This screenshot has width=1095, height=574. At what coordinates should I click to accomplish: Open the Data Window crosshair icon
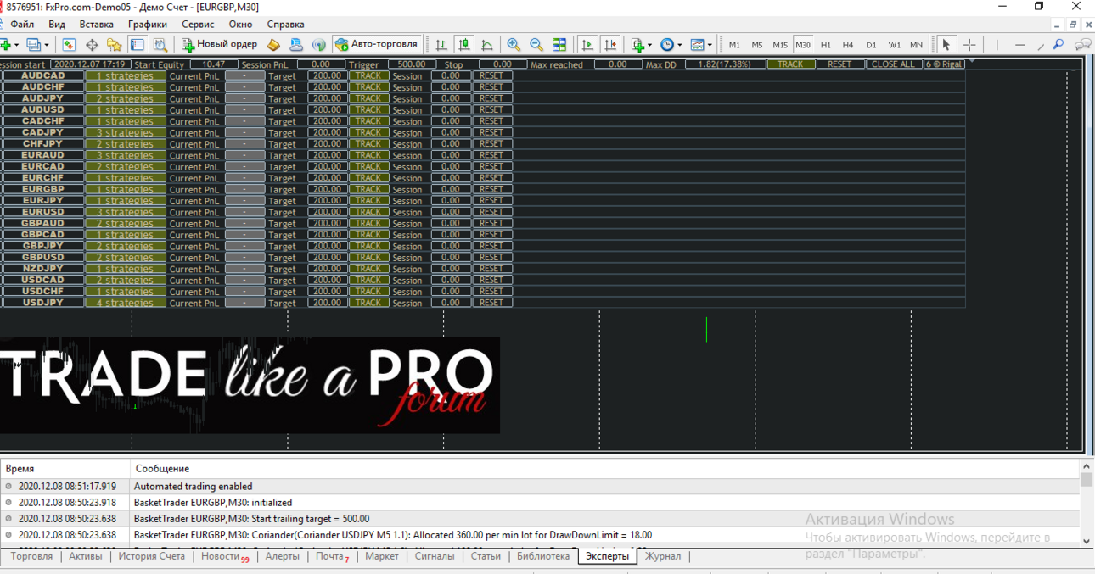coord(92,45)
